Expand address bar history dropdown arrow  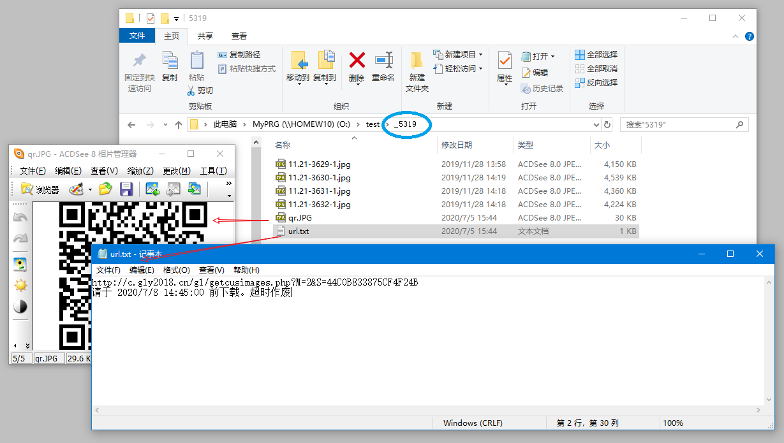point(596,125)
